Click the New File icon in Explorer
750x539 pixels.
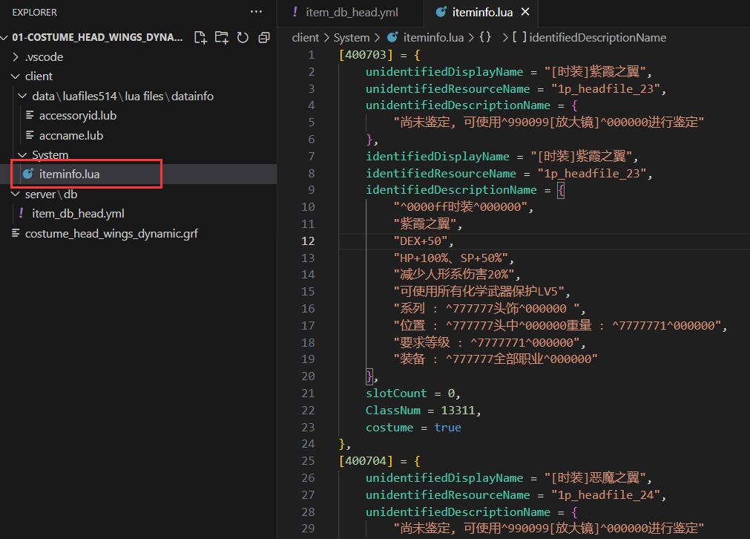coord(200,37)
